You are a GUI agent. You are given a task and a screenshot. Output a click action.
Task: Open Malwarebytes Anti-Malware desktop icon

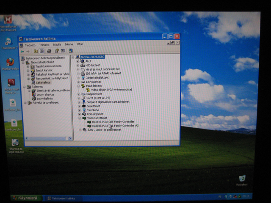tap(8, 23)
